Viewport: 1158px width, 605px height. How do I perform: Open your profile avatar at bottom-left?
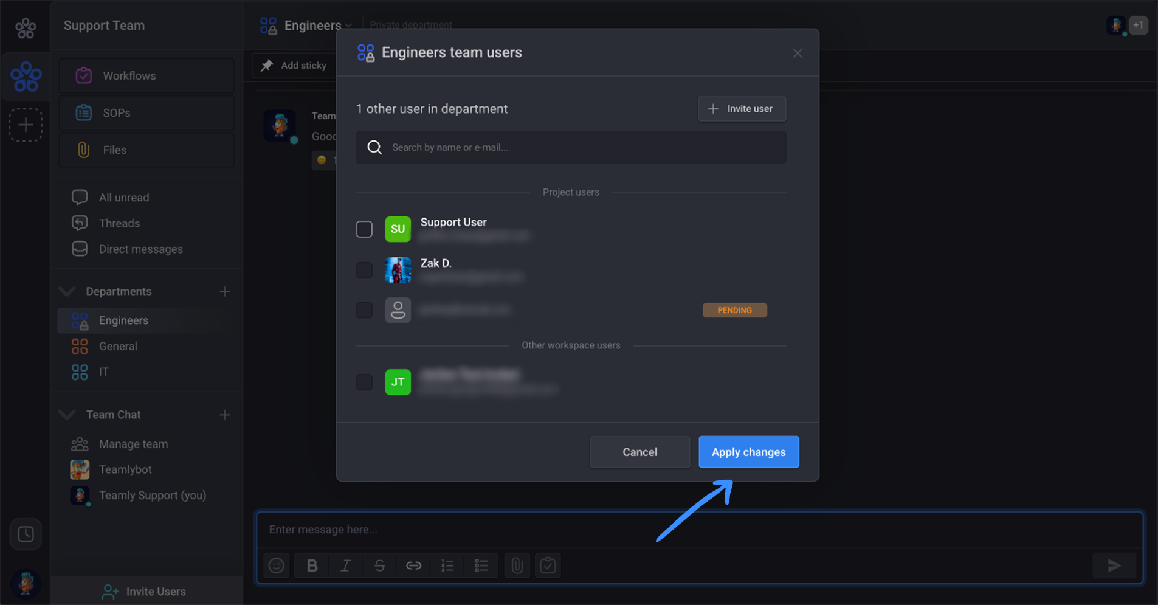pyautogui.click(x=26, y=584)
